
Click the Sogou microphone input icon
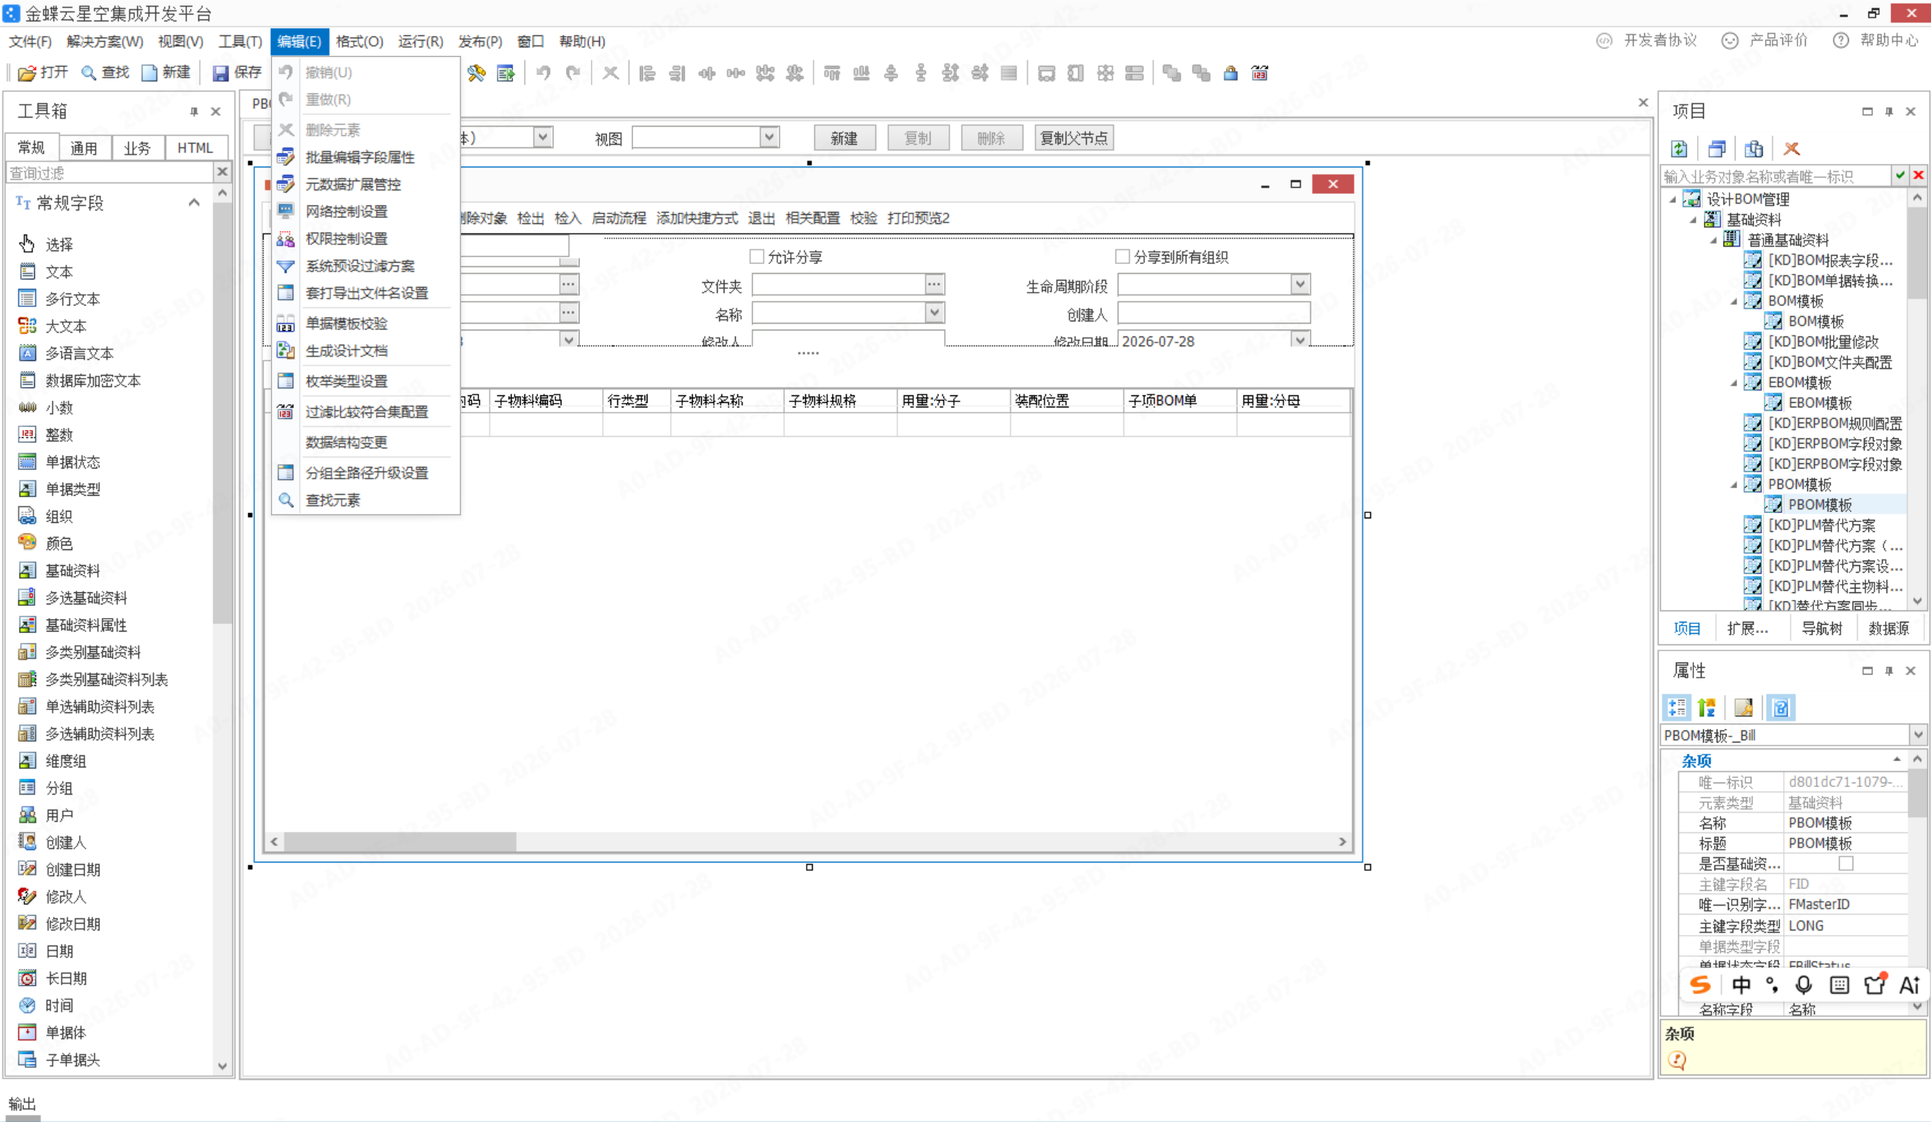click(1803, 985)
